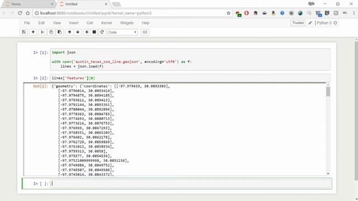Copy selected cells icon
Screen dimensions: 358x201
[x=51, y=32]
